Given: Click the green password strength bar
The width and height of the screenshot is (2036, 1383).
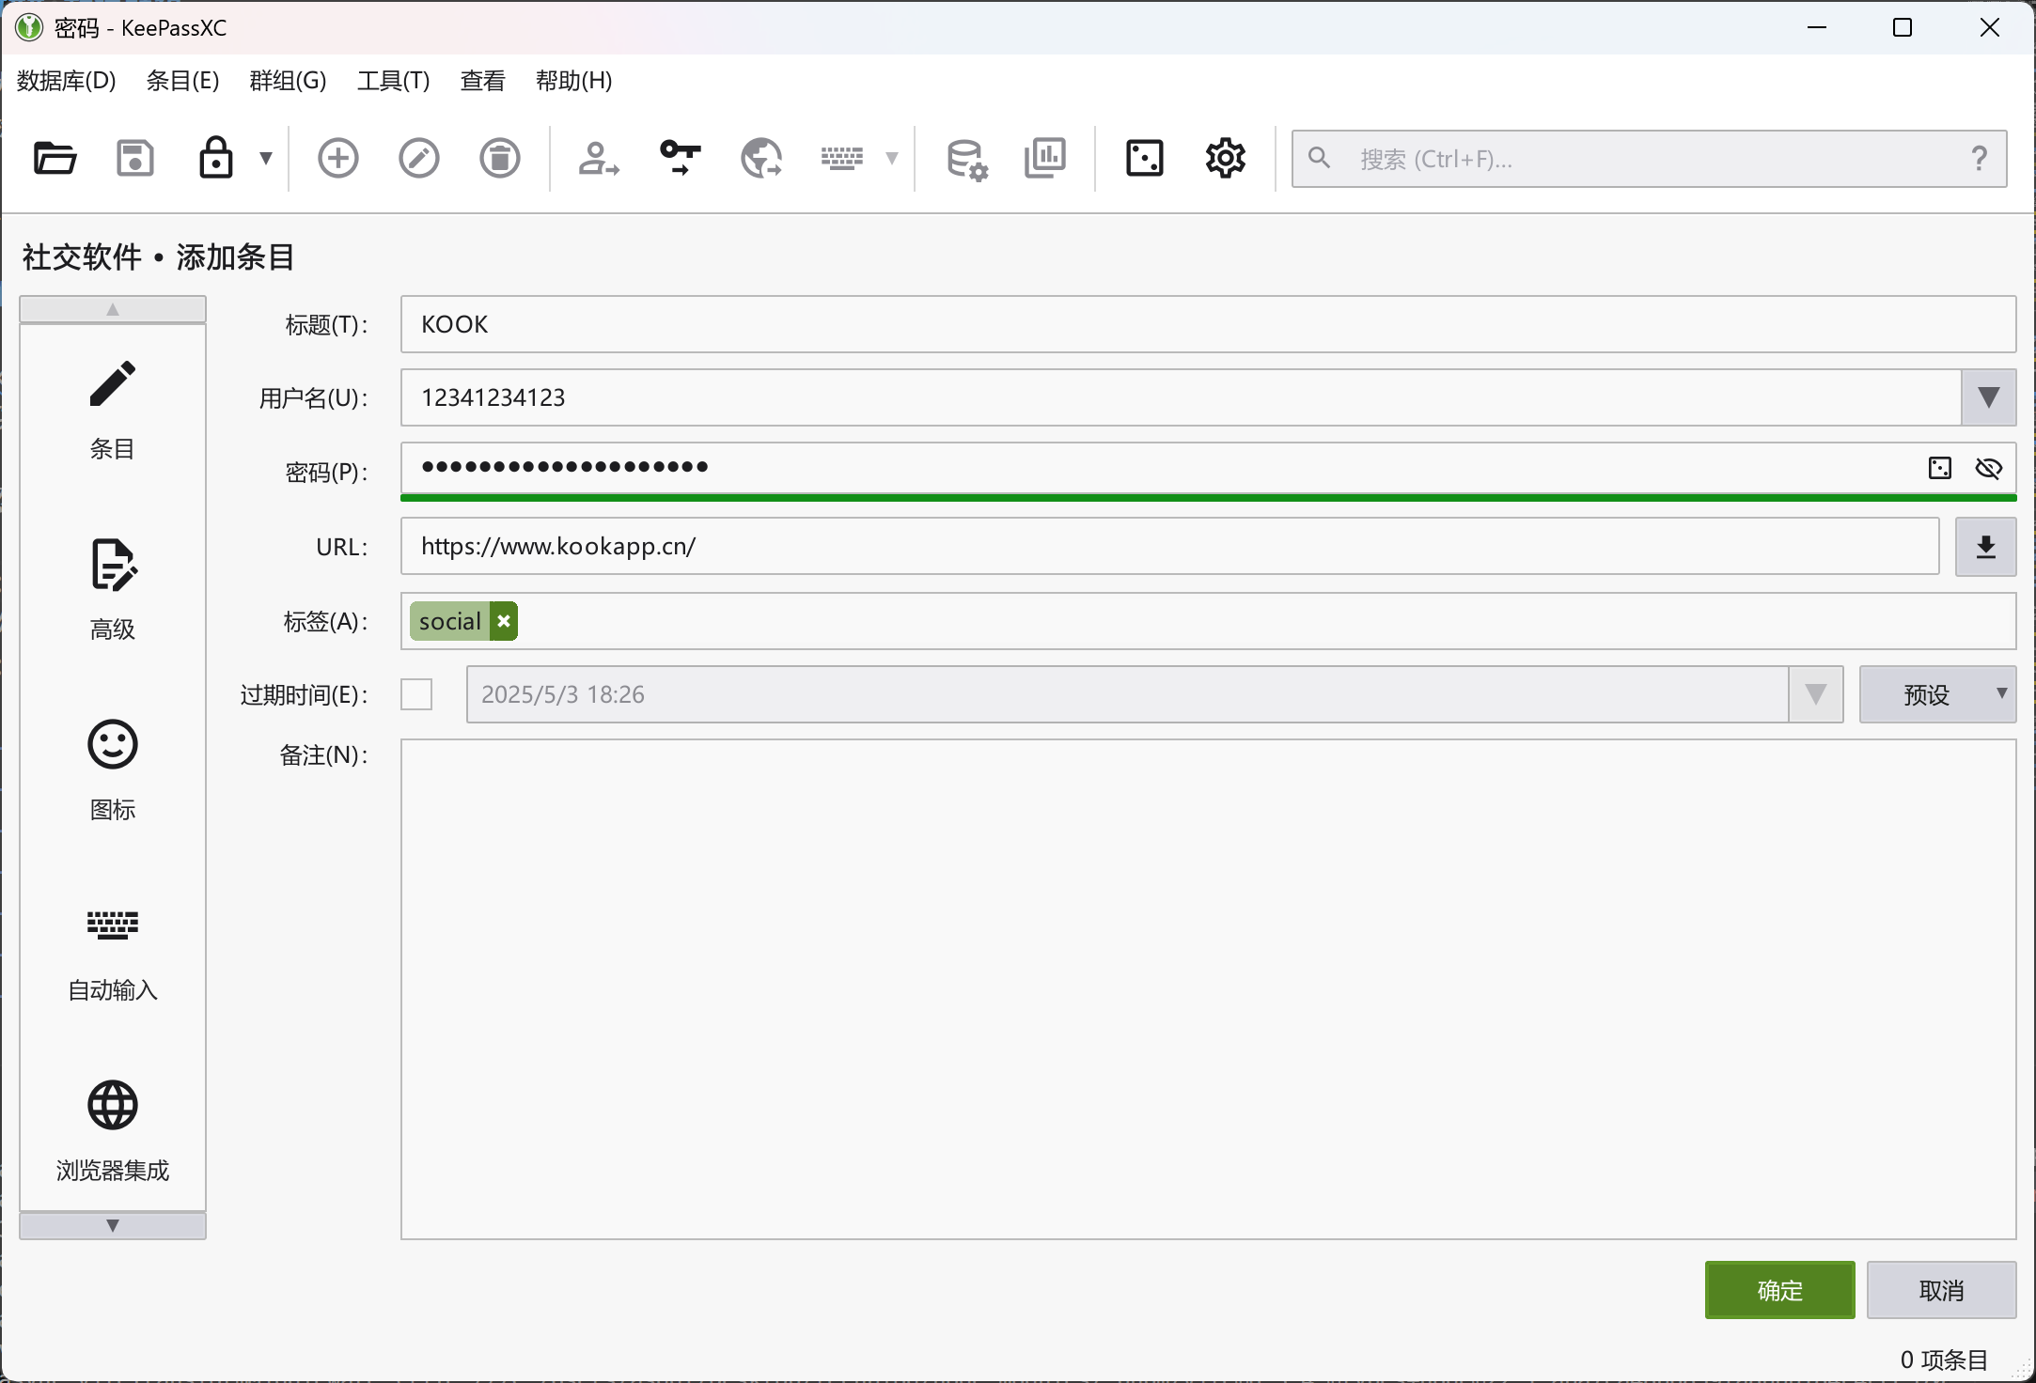Looking at the screenshot, I should coord(1208,498).
